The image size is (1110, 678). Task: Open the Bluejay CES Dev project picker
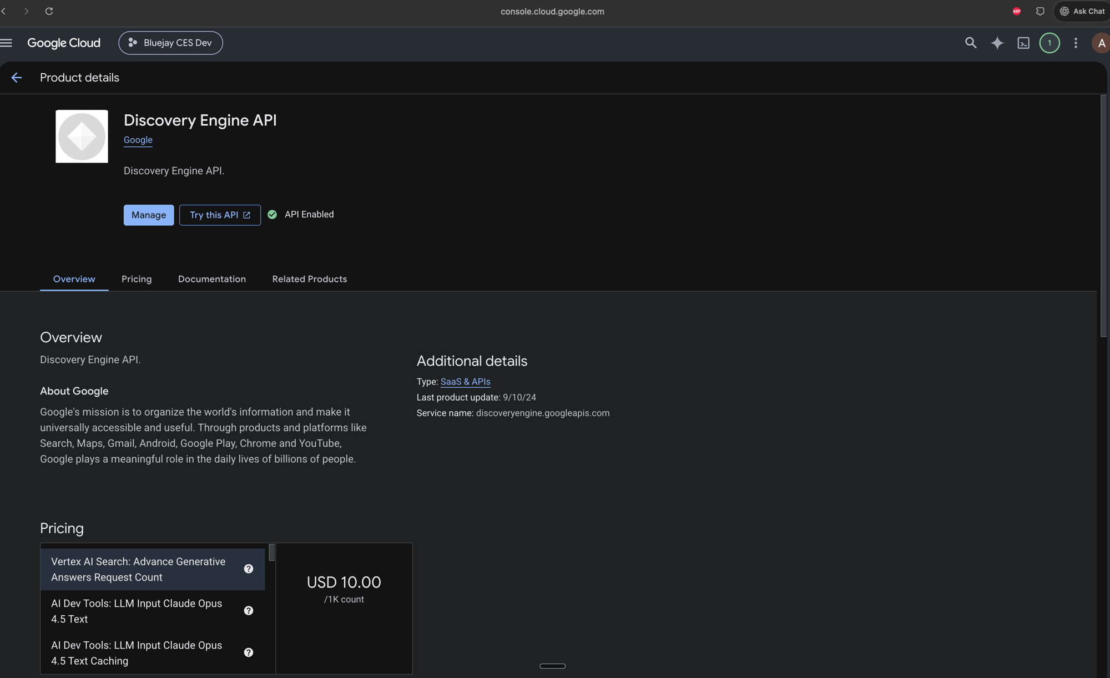point(170,43)
